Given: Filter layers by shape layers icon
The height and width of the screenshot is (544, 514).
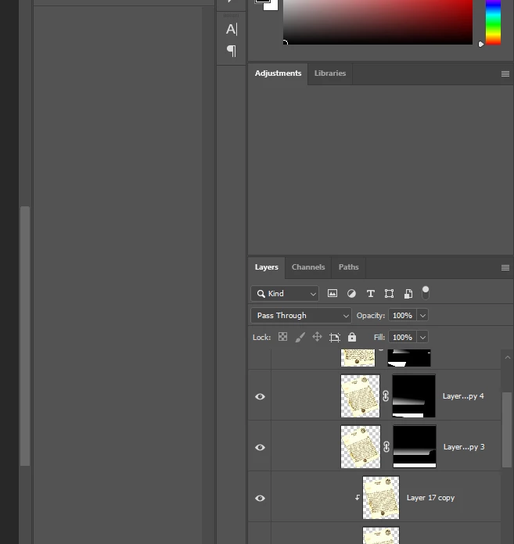Looking at the screenshot, I should [390, 294].
